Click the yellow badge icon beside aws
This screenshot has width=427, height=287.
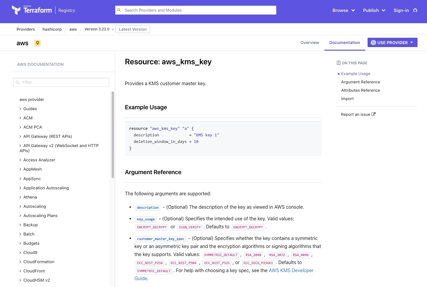[37, 43]
